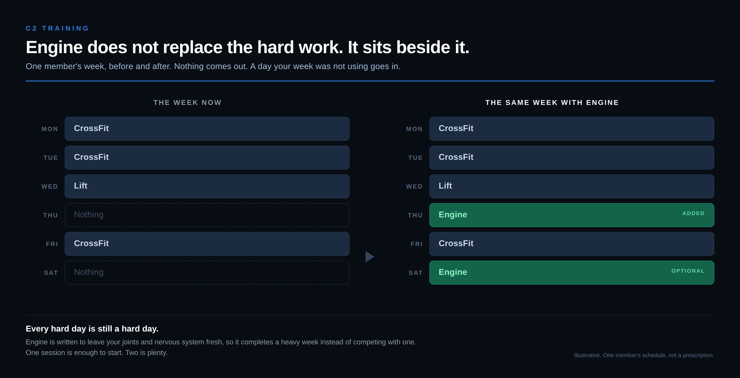Select Friday CrossFit in the Engine week
Image resolution: width=740 pixels, height=378 pixels.
point(572,244)
